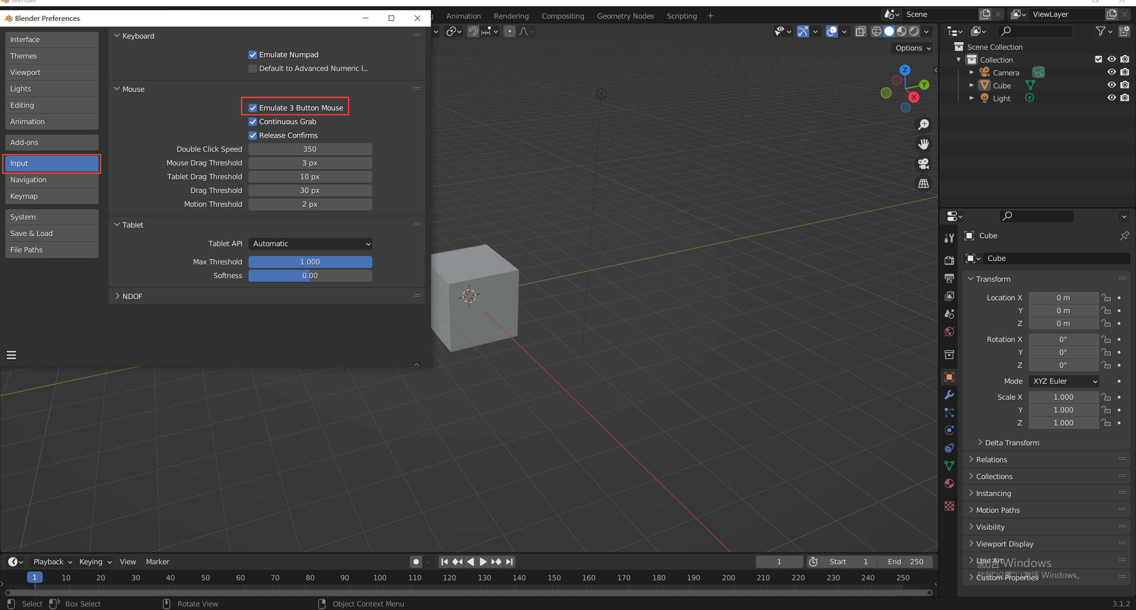
Task: Click the Double Click Speed field
Action: coord(310,149)
